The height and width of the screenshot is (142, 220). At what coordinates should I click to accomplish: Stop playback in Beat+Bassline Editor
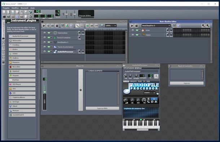136,26
